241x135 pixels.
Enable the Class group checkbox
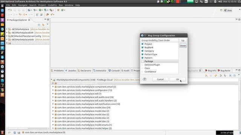[142, 68]
